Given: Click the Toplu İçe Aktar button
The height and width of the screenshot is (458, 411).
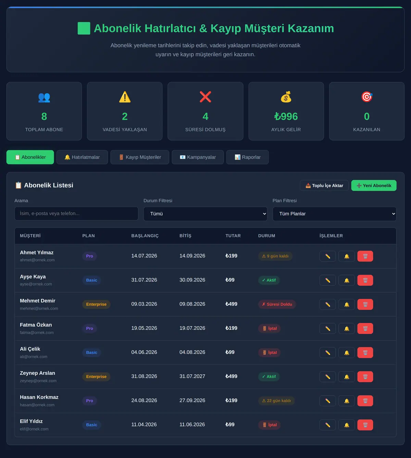Looking at the screenshot, I should click(x=324, y=185).
